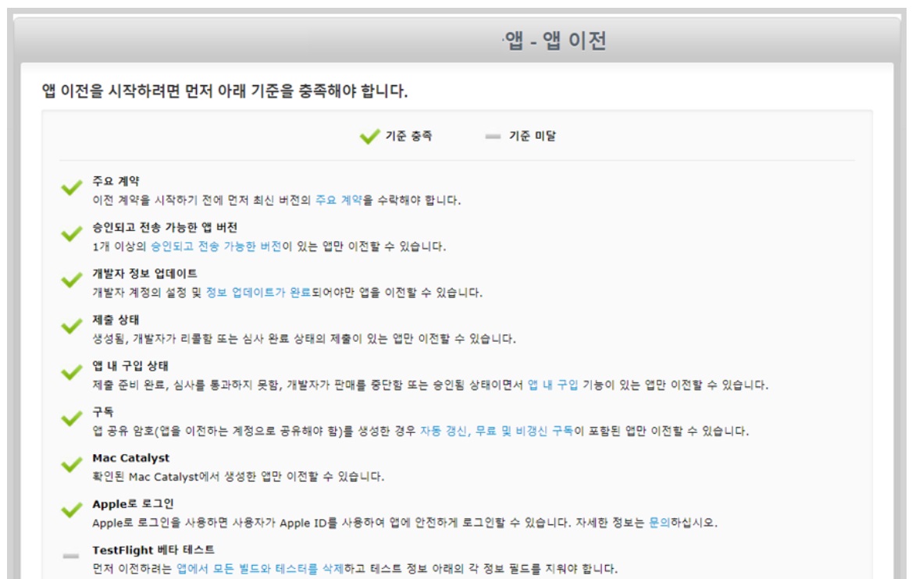Click the heading 앱 이전을 시작하려면 먼저 아래 기준을 충족해야 합니다

pyautogui.click(x=225, y=91)
